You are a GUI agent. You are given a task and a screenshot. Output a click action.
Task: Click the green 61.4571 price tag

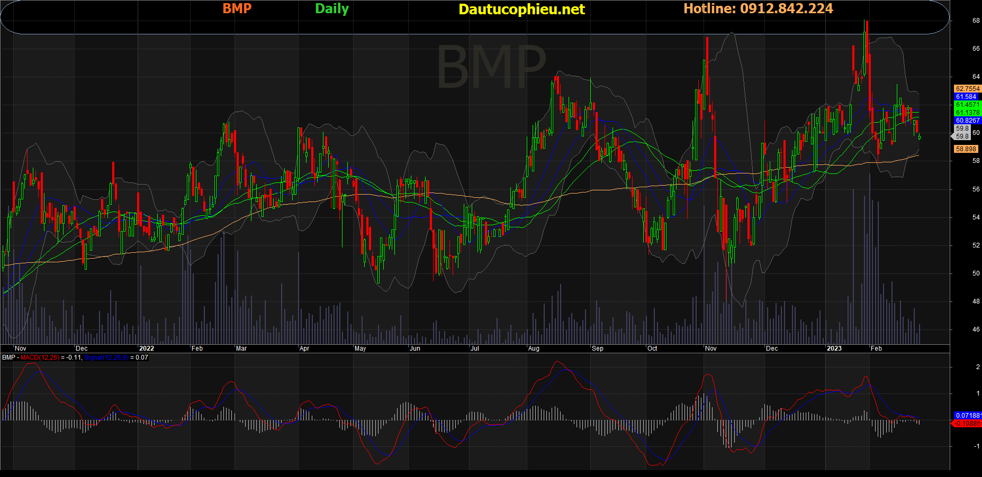[968, 105]
